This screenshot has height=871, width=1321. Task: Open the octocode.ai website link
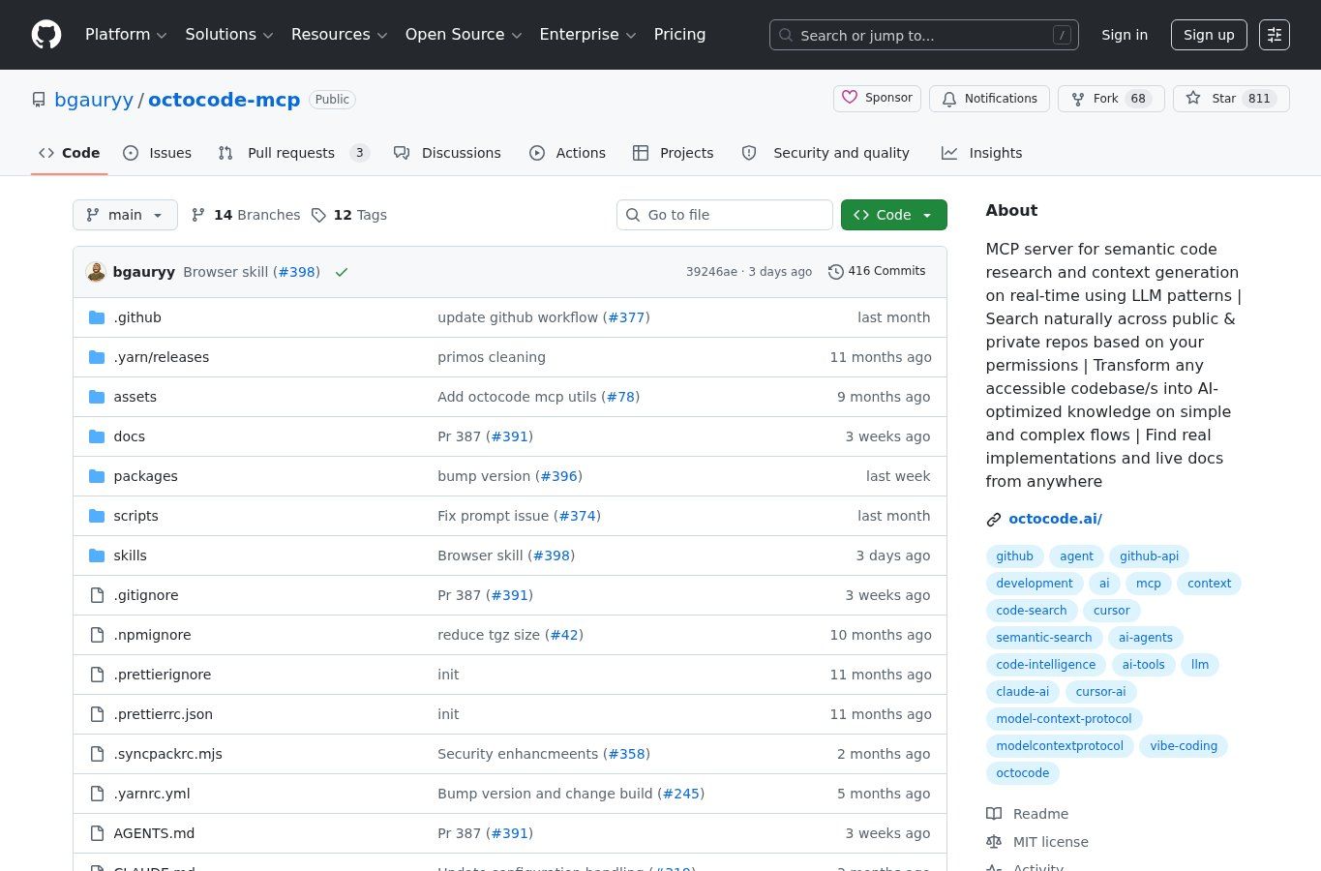(x=1055, y=519)
